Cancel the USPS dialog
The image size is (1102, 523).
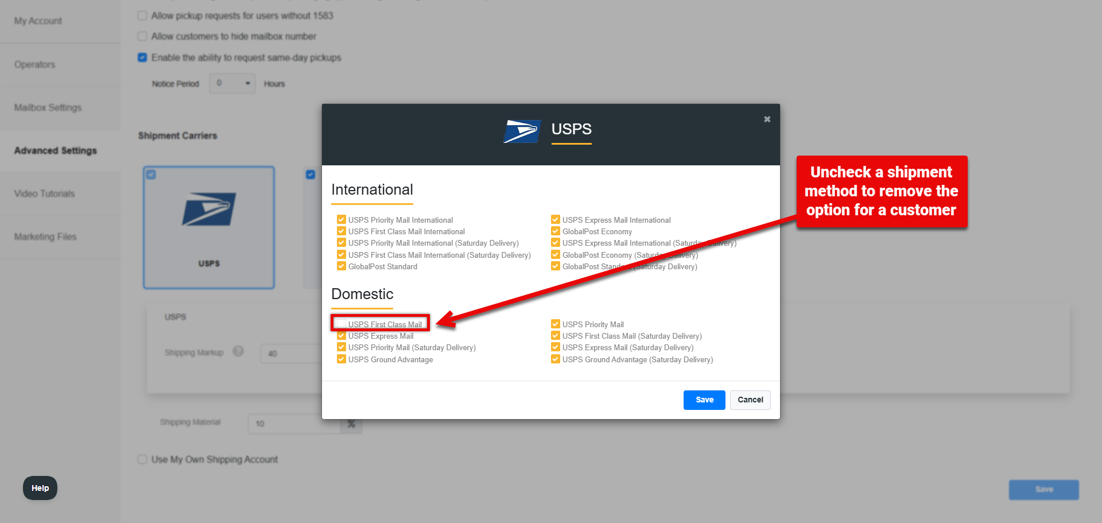(x=750, y=400)
